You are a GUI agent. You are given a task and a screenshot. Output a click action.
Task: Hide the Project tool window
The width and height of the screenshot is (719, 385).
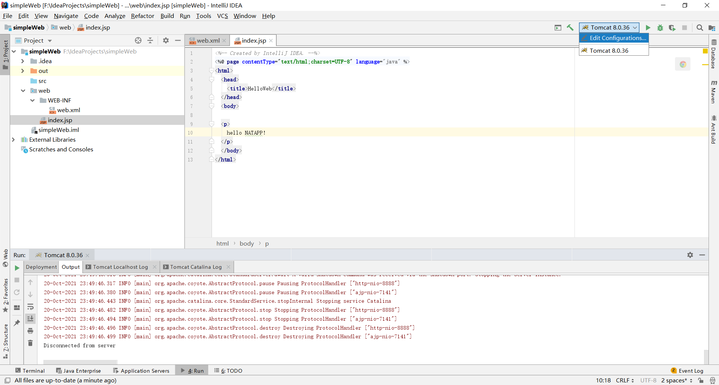point(178,40)
